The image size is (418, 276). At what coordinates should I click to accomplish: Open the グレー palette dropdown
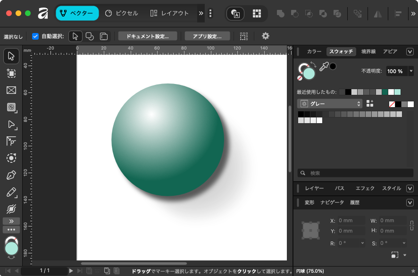(330, 103)
